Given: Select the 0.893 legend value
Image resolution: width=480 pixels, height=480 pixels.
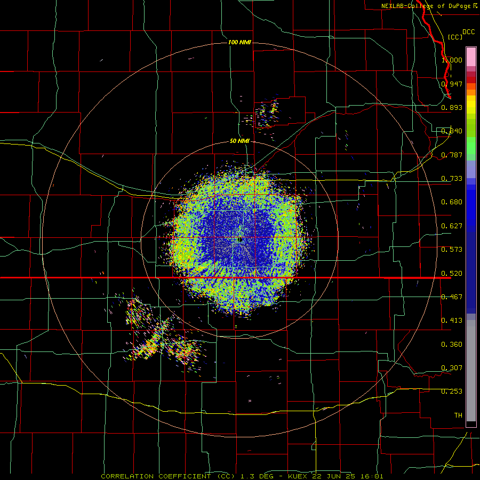Looking at the screenshot, I should (452, 107).
